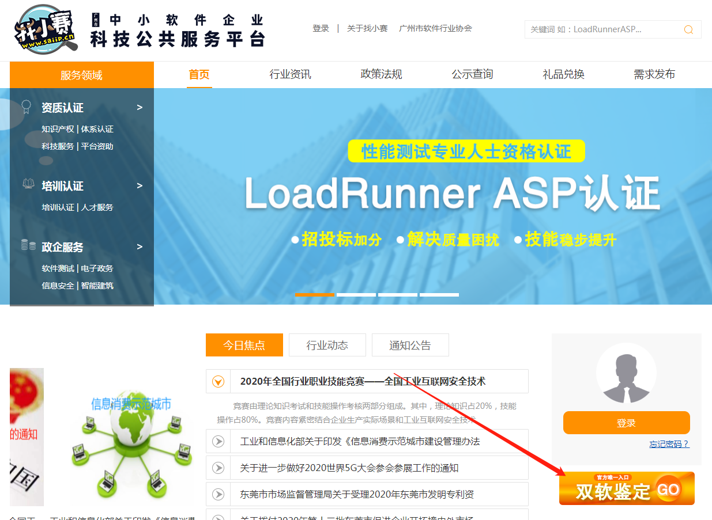Open the 2020世界5G大会参会参展 notice headline

pos(349,468)
